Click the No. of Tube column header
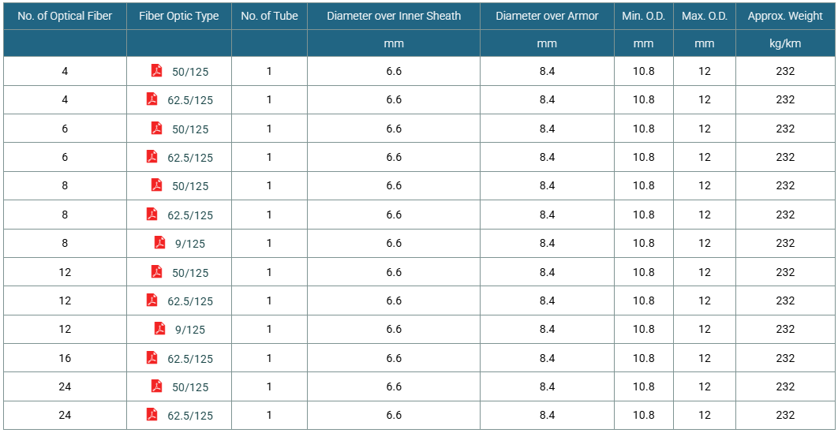Screen dimensions: 838x433 (x=269, y=16)
